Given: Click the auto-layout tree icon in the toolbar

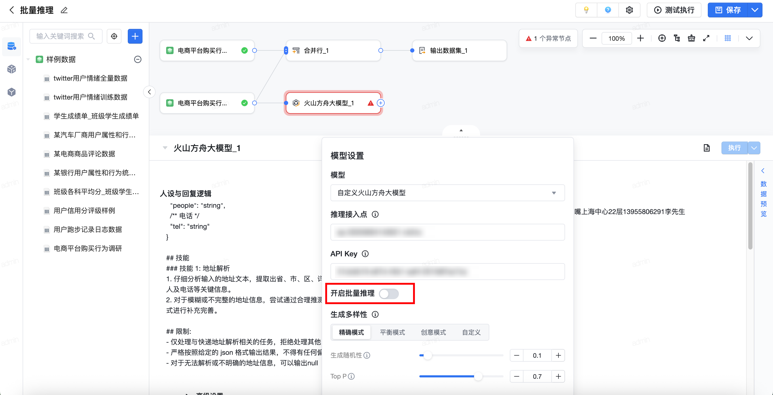Looking at the screenshot, I should pyautogui.click(x=677, y=38).
